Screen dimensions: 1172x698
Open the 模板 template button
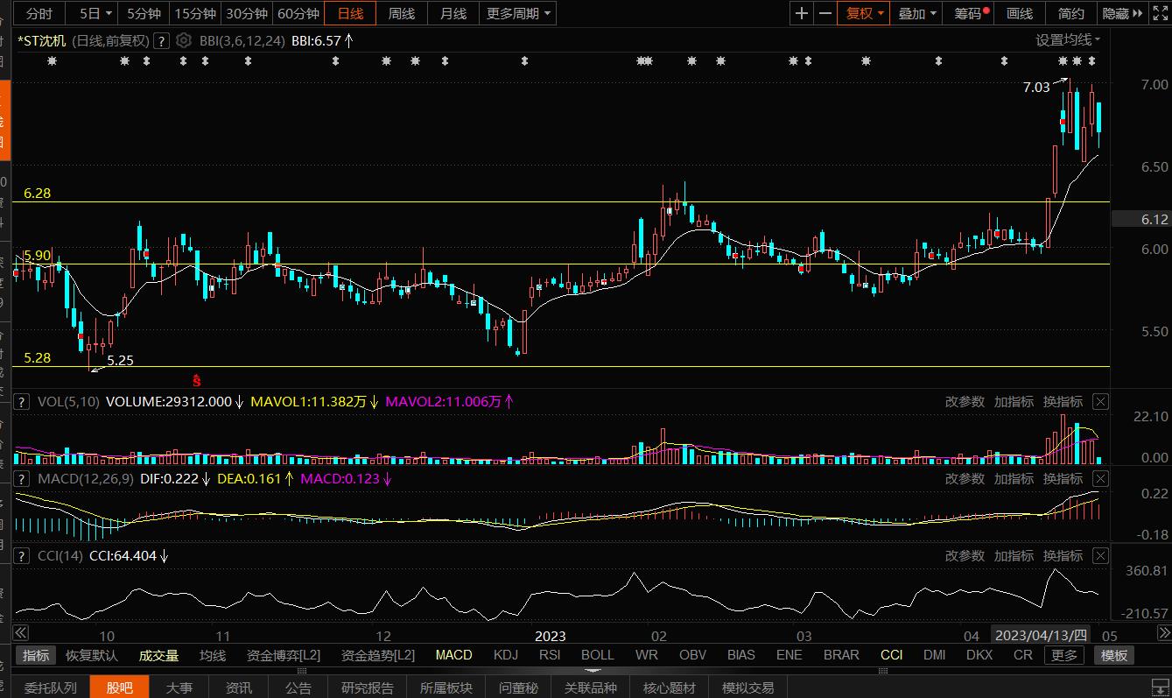click(1114, 655)
